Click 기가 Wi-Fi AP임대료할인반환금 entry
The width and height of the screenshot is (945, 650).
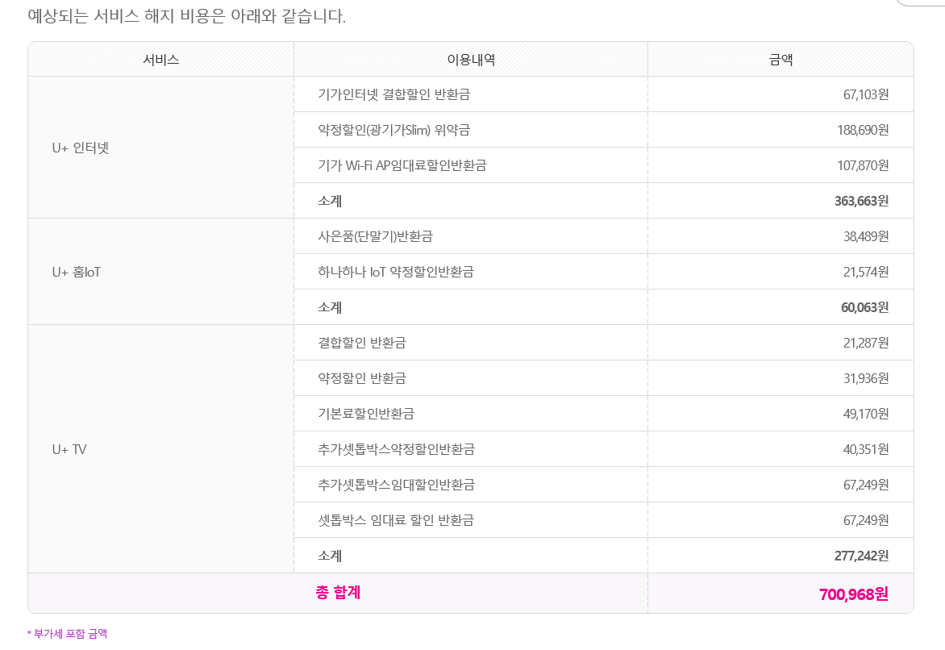point(402,166)
